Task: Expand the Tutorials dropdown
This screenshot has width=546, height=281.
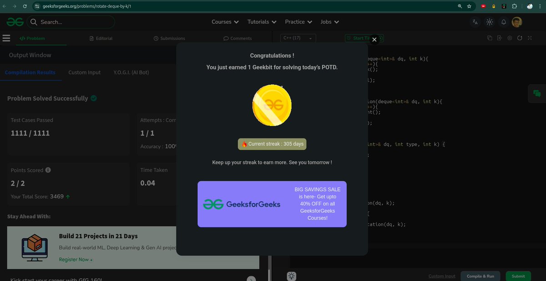Action: coord(262,22)
